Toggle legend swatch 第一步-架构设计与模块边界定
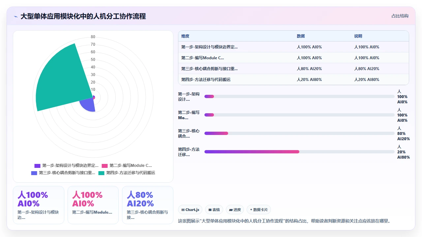 pyautogui.click(x=37, y=166)
